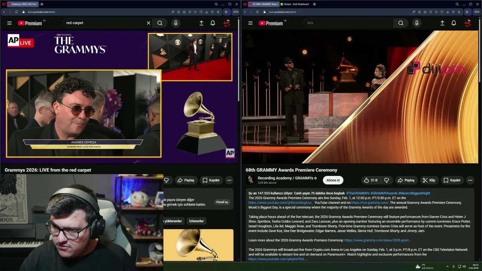Click the red carpet AP live video player
This screenshot has height=271, width=482.
tap(120, 96)
